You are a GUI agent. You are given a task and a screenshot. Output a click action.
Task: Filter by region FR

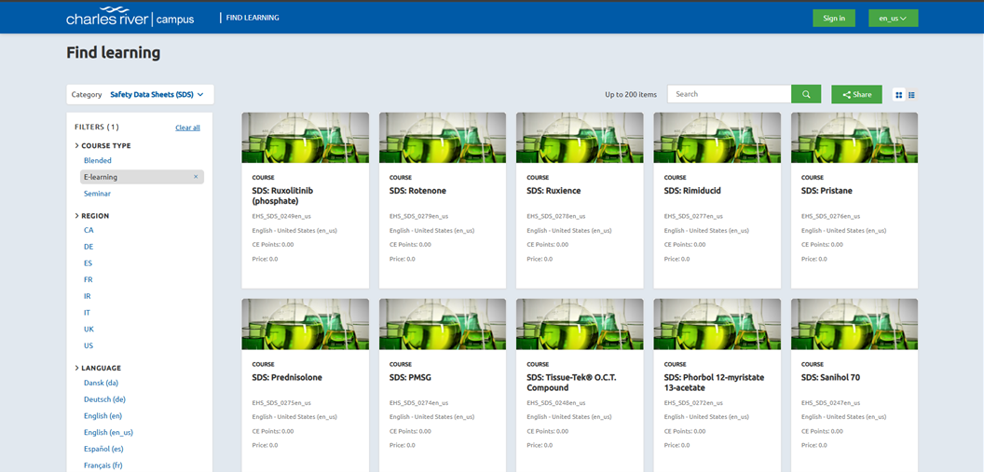(89, 279)
